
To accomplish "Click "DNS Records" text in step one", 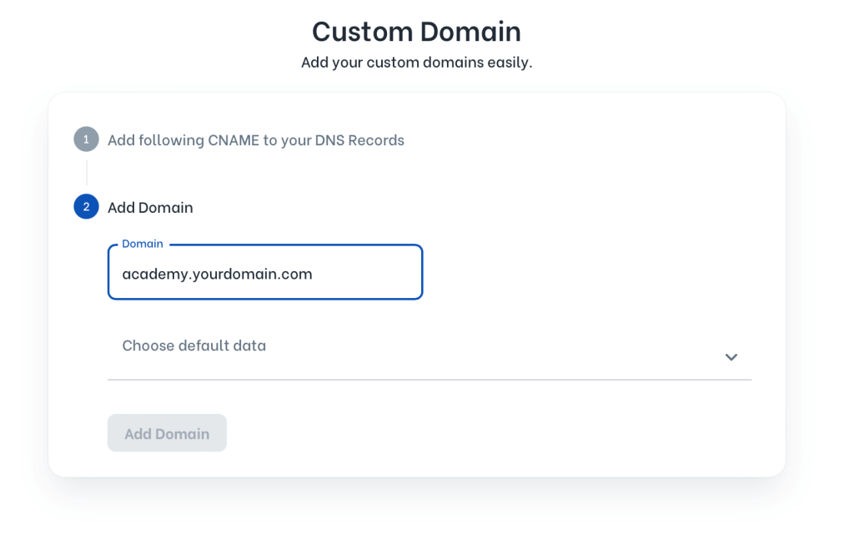I will [359, 140].
